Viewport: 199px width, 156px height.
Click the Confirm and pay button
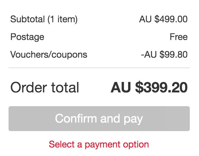pos(99,119)
